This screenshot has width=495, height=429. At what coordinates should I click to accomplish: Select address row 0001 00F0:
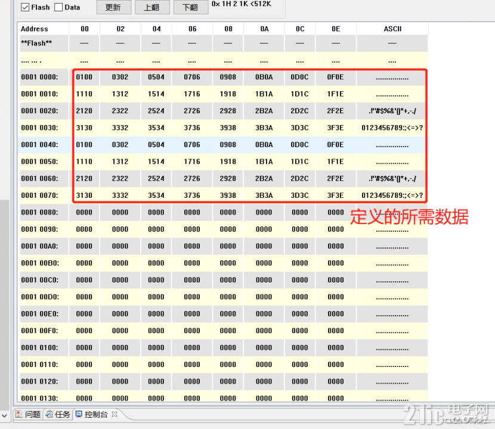coord(39,331)
